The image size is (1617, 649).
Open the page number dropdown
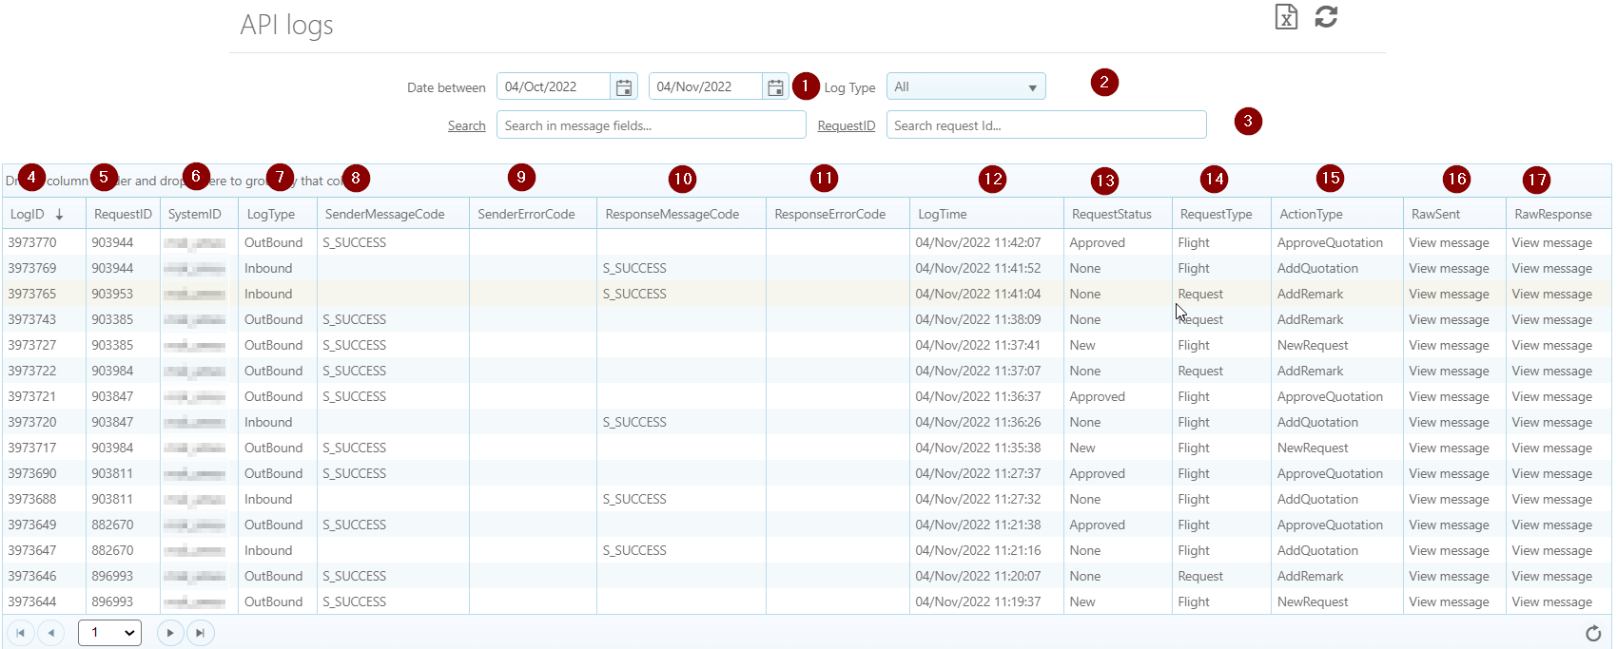[x=110, y=633]
